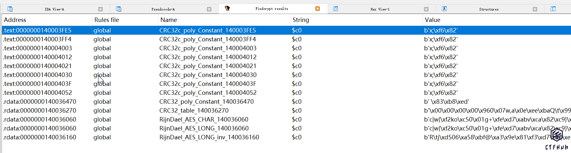Switch to the Pseudocode-A tab

click(x=163, y=9)
